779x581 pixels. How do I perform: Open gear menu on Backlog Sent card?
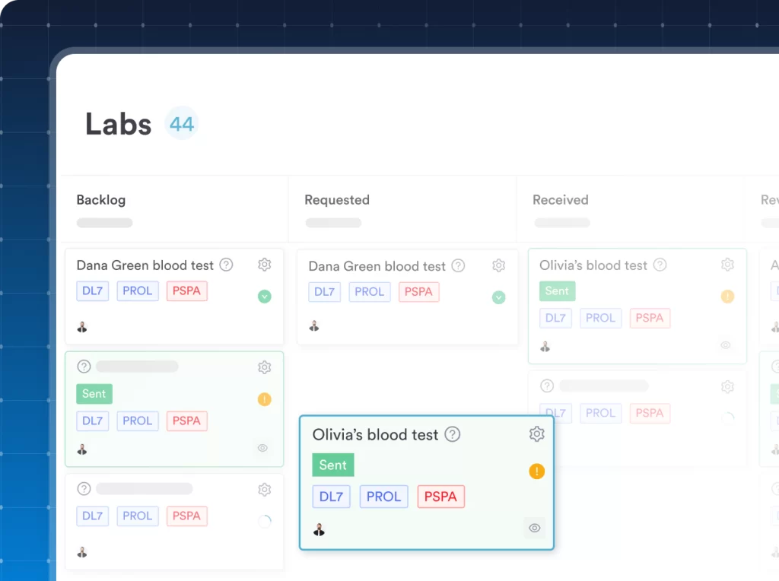264,367
